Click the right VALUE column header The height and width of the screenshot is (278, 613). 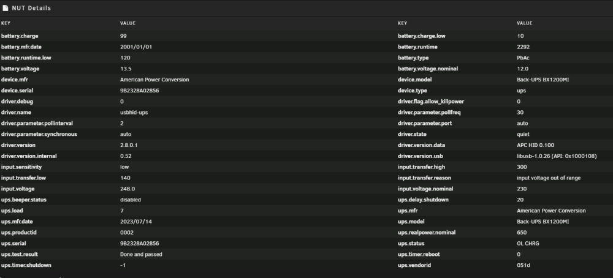pos(524,23)
